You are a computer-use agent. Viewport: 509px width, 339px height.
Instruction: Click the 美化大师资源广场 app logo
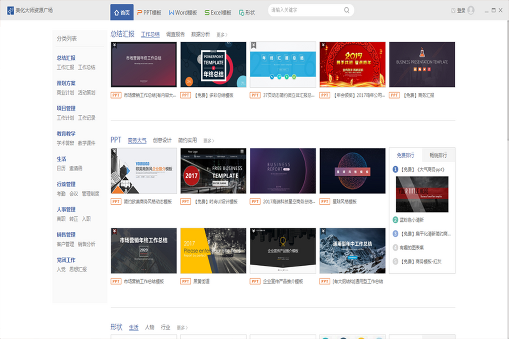point(10,10)
